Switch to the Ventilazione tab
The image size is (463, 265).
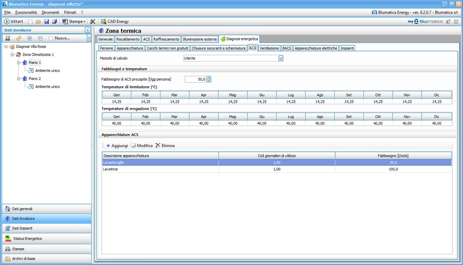point(269,48)
